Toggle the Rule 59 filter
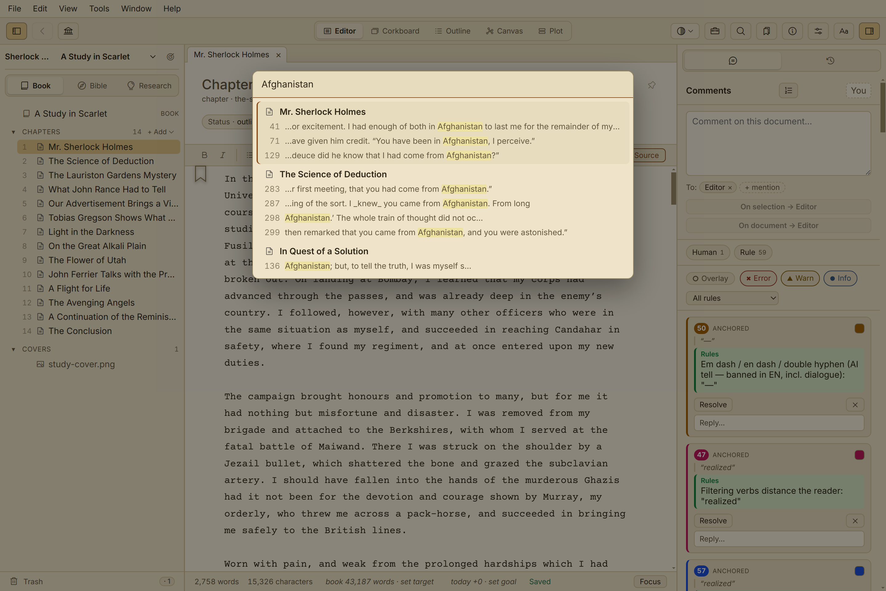 pyautogui.click(x=753, y=252)
